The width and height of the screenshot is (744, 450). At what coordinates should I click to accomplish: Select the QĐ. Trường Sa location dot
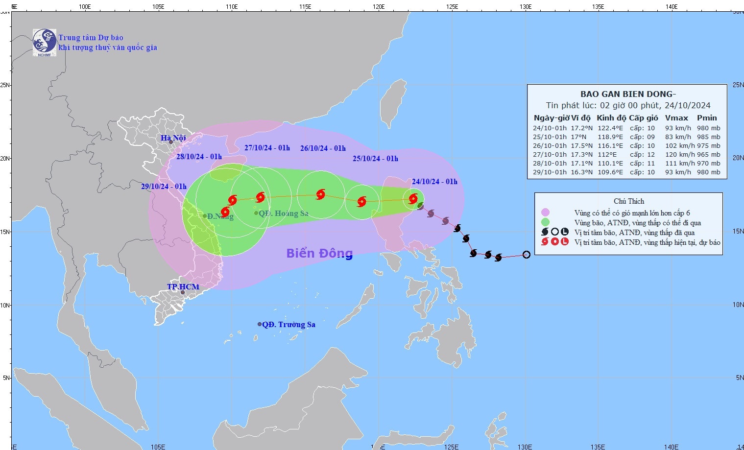pos(260,324)
